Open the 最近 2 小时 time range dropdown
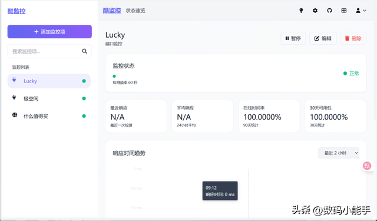377x221 pixels. [339, 153]
